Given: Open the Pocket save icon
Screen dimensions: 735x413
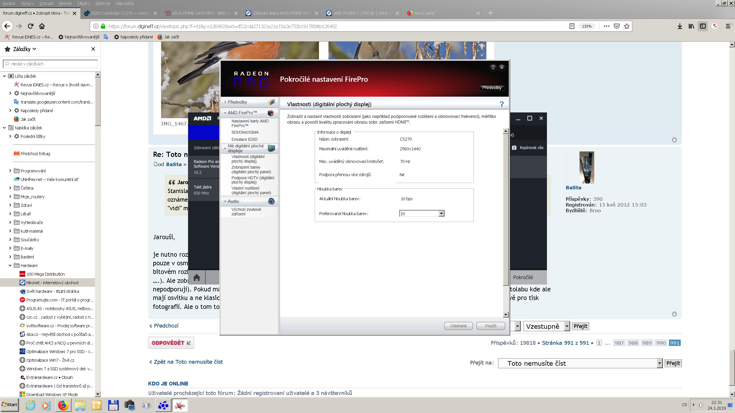Looking at the screenshot, I should 616,26.
